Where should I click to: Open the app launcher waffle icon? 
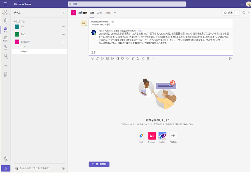click(x=6, y=4)
